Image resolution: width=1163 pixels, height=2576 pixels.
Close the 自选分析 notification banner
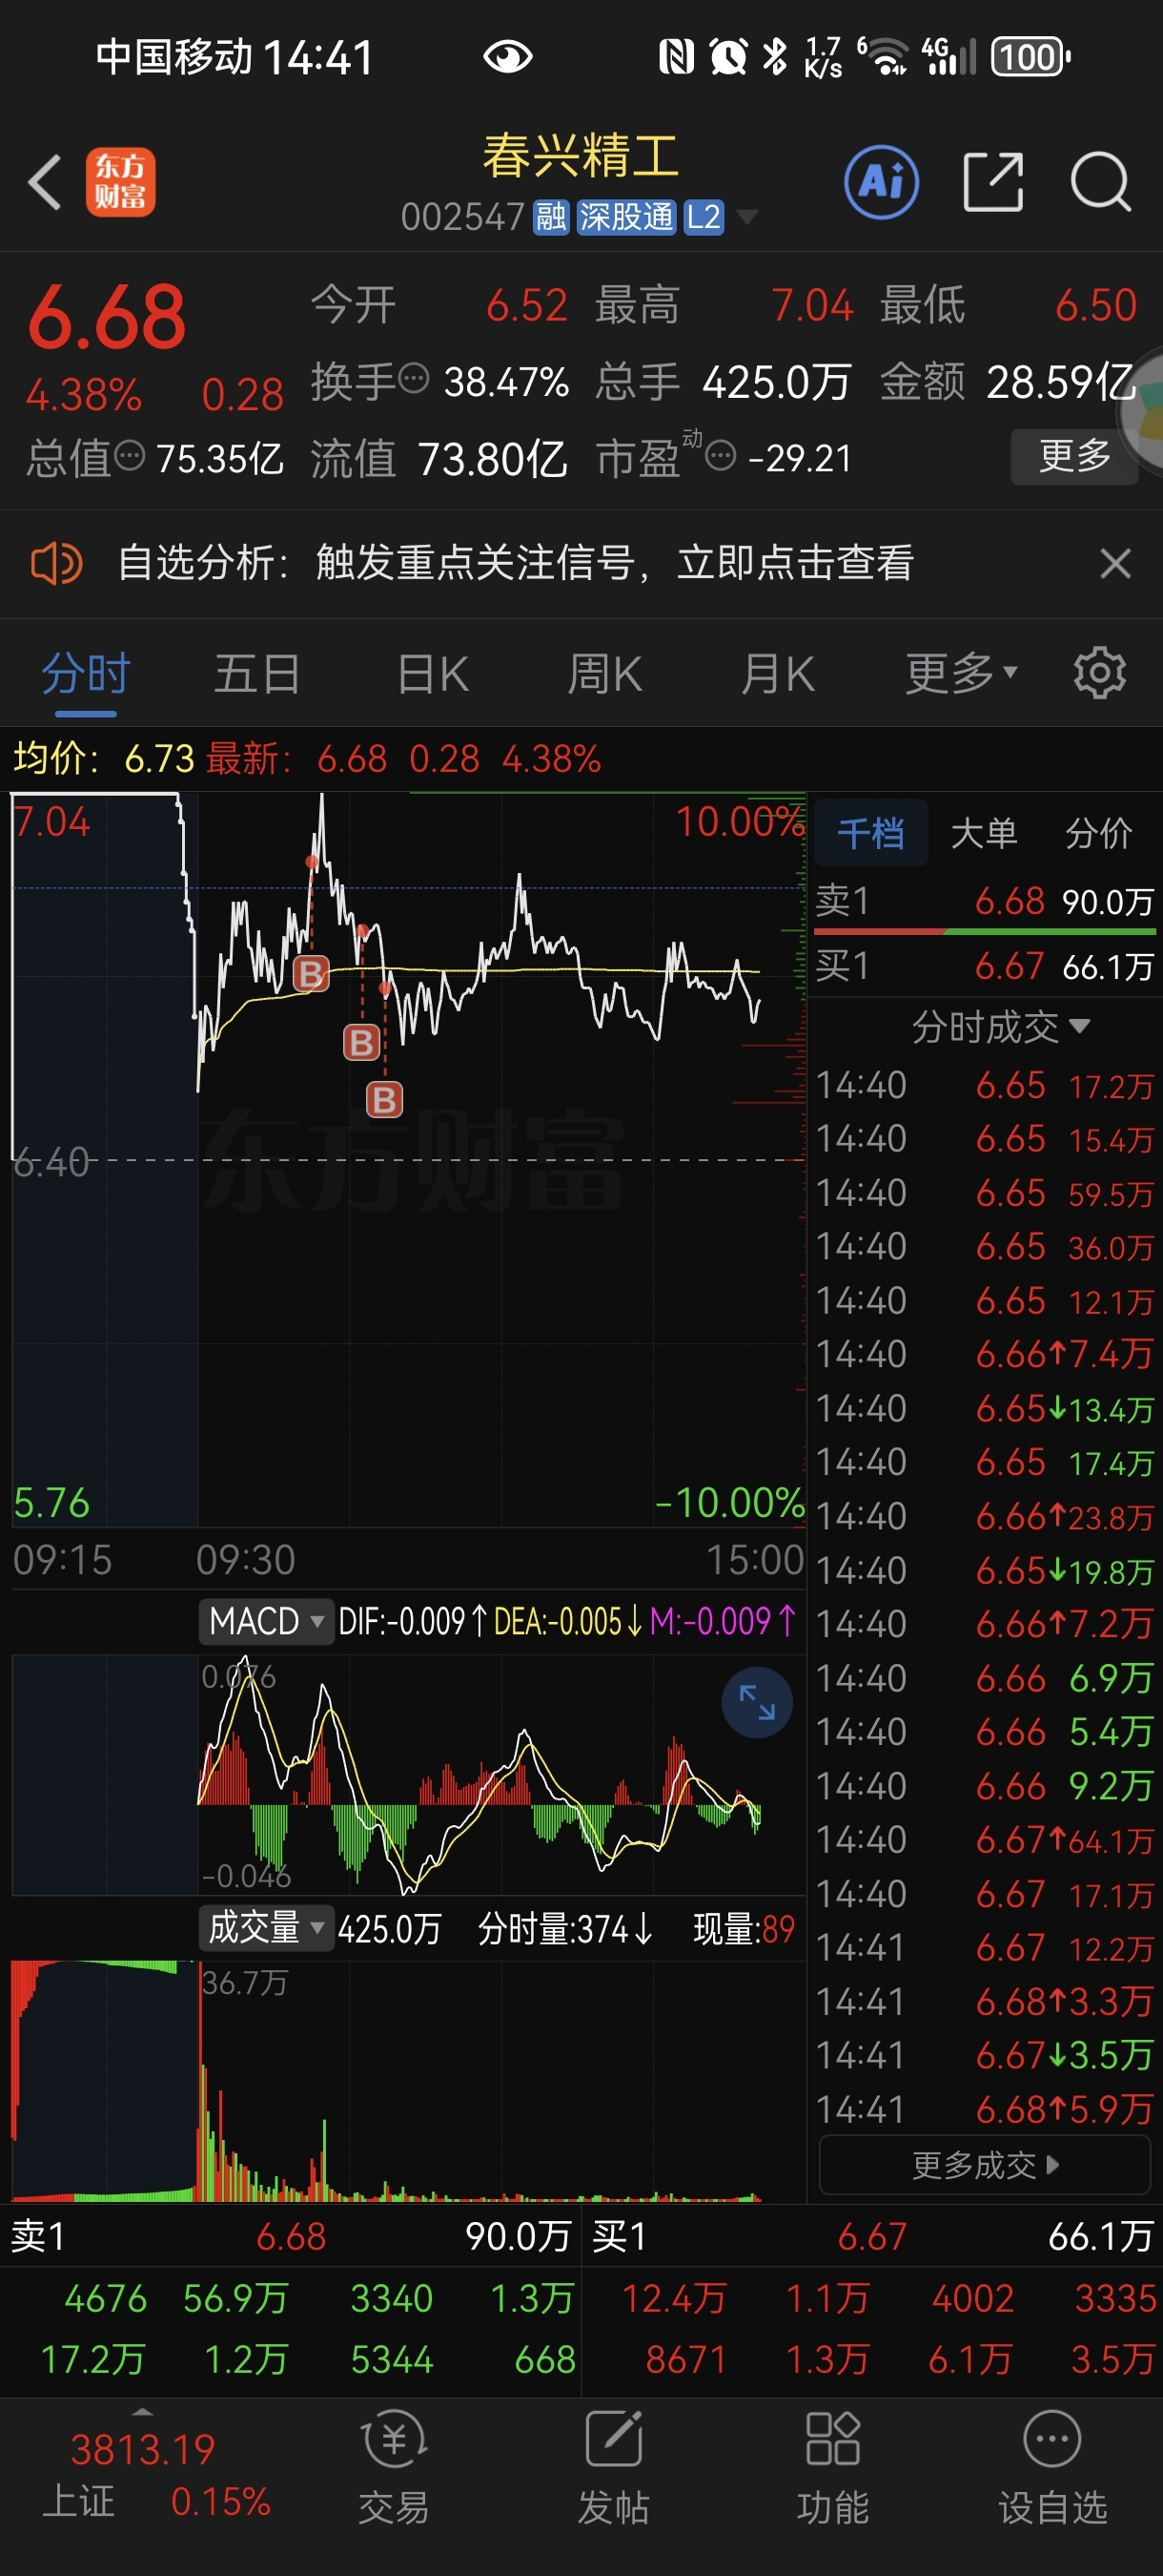coord(1115,563)
